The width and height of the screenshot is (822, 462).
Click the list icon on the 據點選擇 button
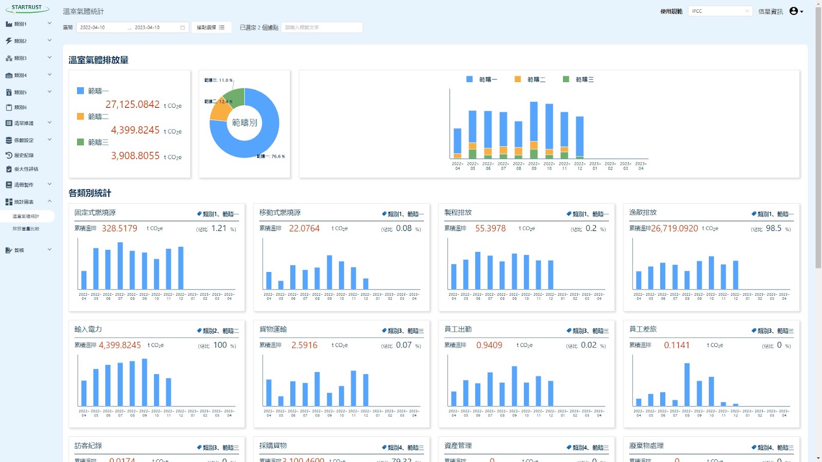click(222, 28)
